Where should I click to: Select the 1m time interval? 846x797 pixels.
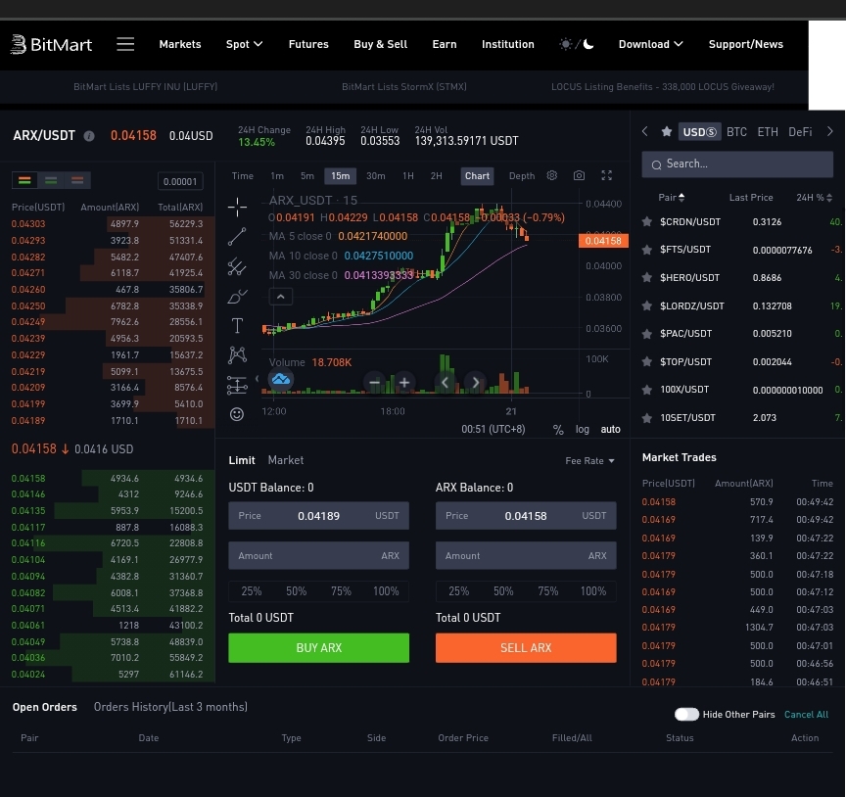277,176
